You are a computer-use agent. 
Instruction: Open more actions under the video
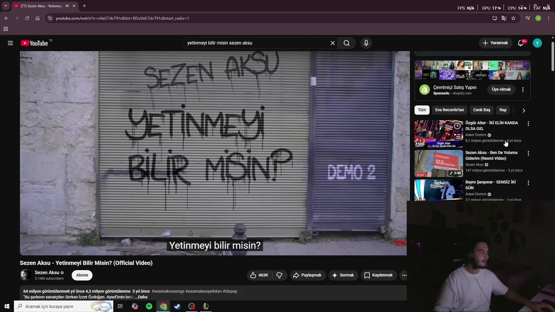[x=404, y=275]
